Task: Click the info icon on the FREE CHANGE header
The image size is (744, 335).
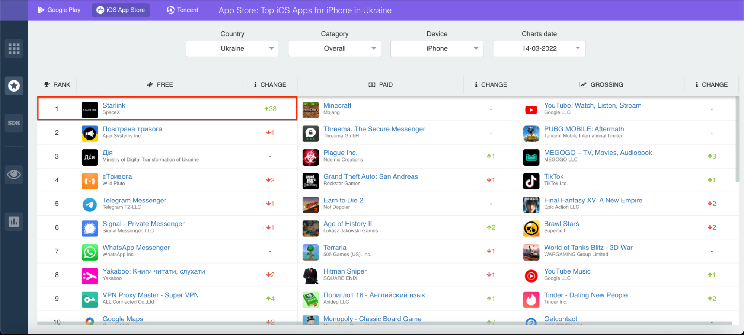Action: pyautogui.click(x=255, y=85)
